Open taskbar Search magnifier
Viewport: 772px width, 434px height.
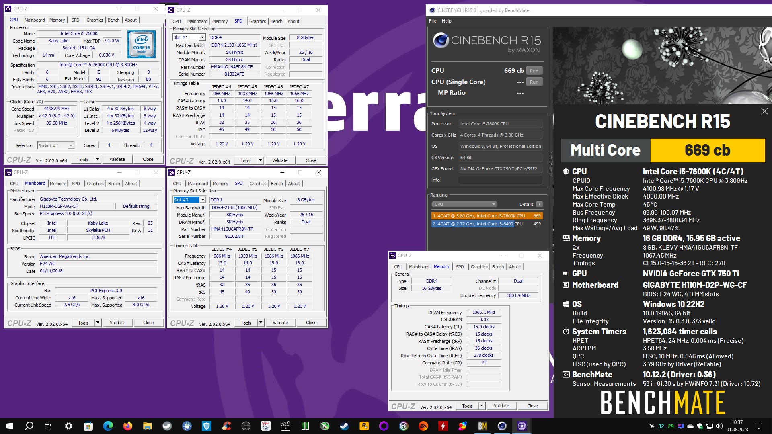point(29,426)
